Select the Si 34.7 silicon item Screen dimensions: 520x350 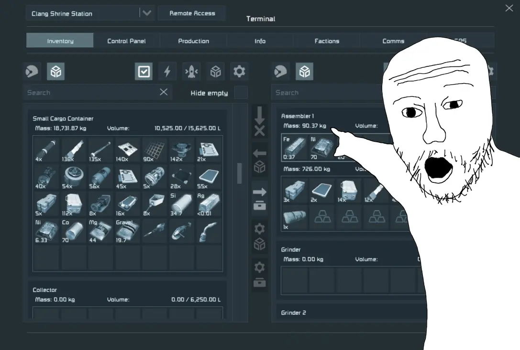pyautogui.click(x=181, y=204)
